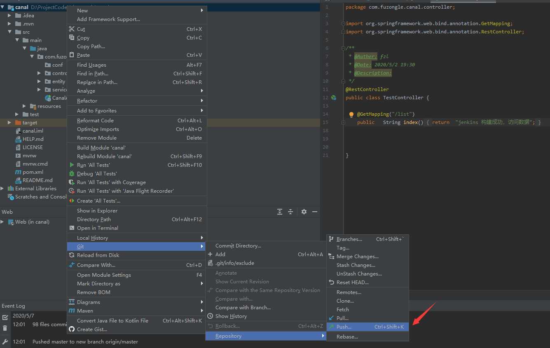Click the Reset HEAD undo icon
Viewport: 550px width, 348px height.
[x=331, y=282]
